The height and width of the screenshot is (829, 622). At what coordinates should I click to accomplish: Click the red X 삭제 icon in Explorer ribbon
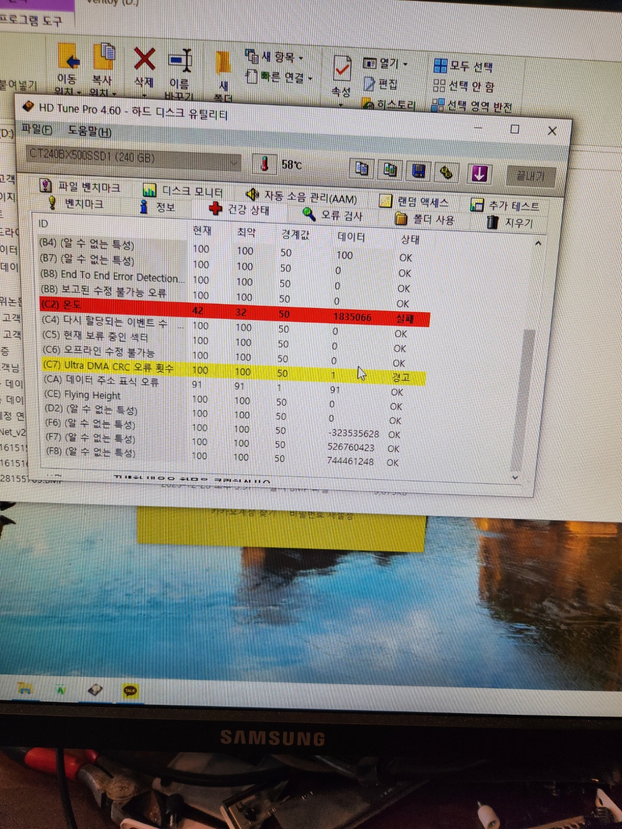pyautogui.click(x=144, y=59)
